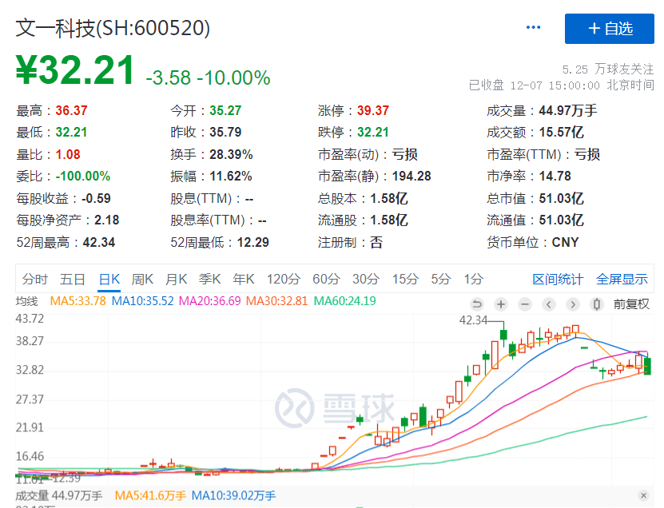
Task: Switch to the 5分 interval tab
Action: point(441,279)
